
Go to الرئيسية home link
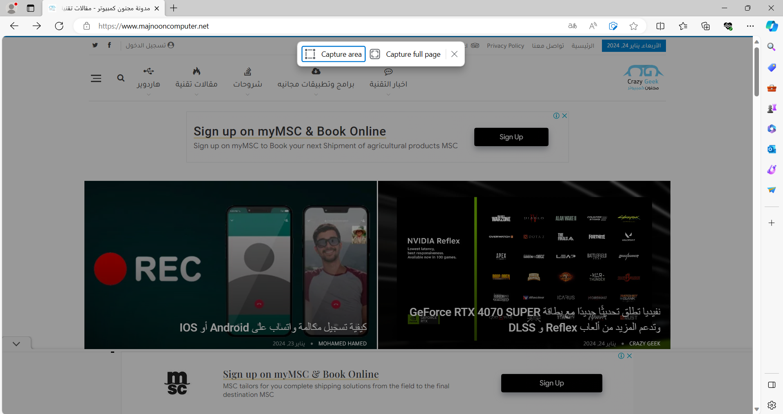click(x=583, y=46)
